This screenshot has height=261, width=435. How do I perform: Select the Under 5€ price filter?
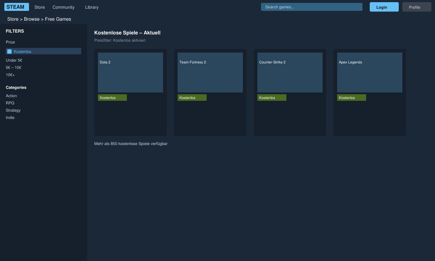click(14, 60)
